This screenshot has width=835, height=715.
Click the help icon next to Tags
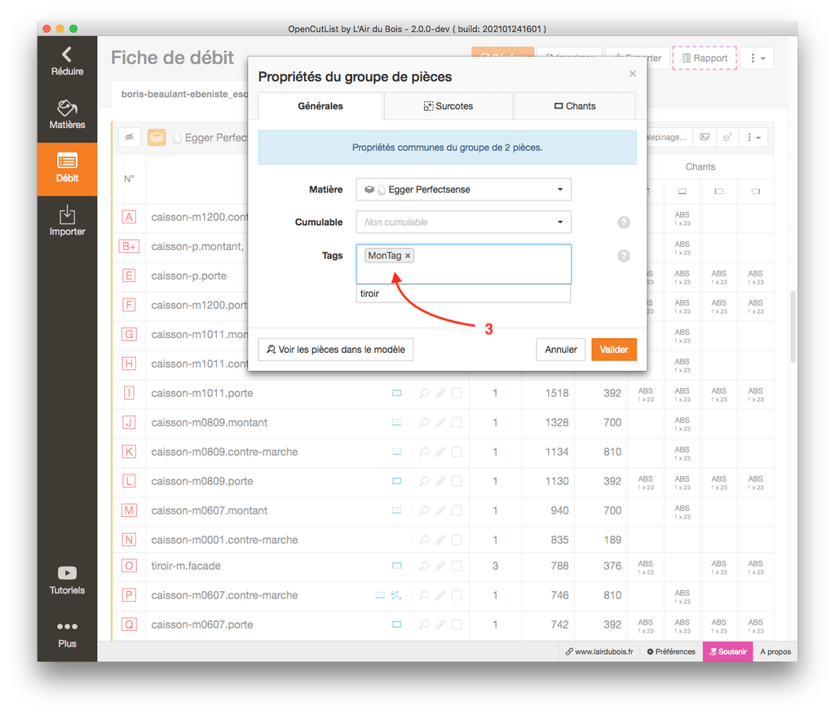(x=624, y=256)
